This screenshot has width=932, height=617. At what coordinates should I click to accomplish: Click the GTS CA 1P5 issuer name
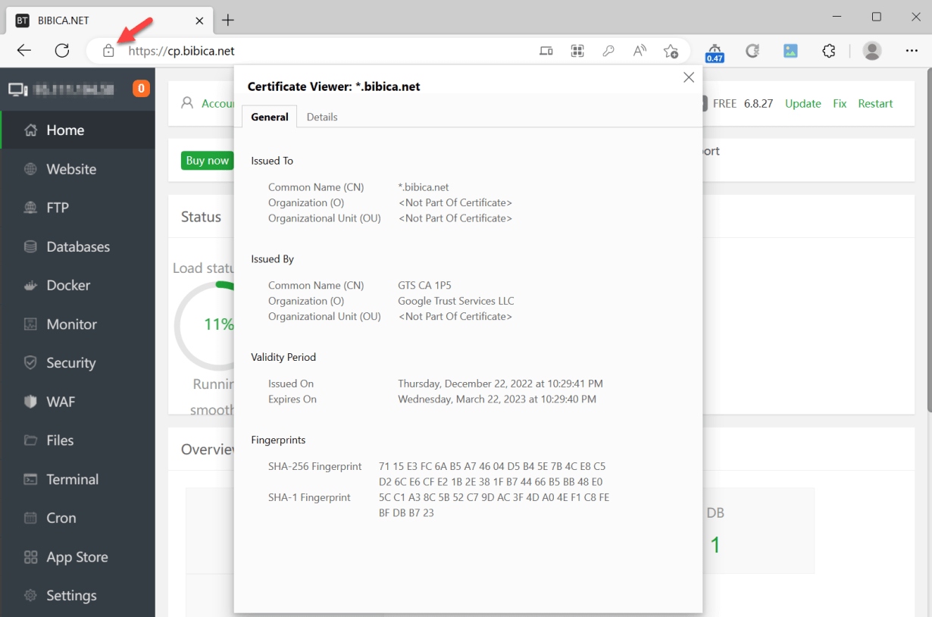click(x=424, y=286)
